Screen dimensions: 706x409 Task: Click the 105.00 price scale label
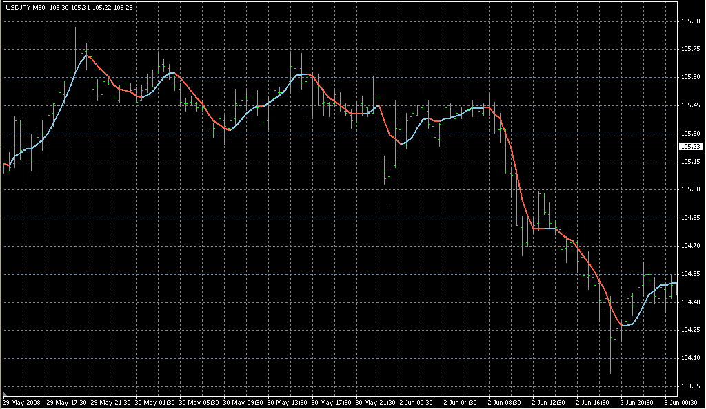[691, 189]
